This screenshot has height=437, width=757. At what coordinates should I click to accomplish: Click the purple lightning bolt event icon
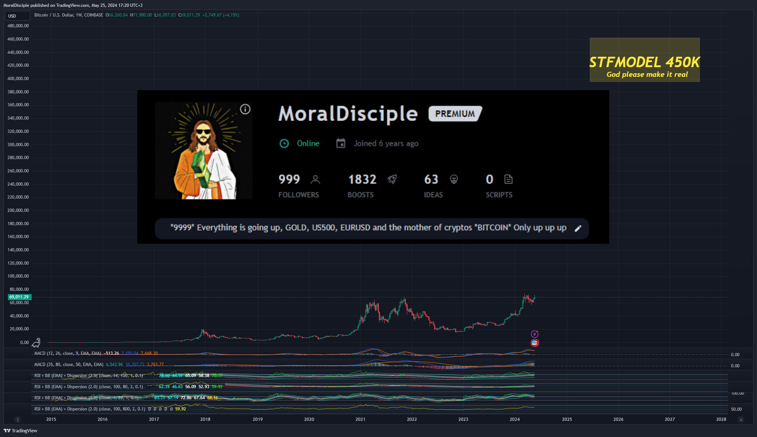(x=535, y=334)
